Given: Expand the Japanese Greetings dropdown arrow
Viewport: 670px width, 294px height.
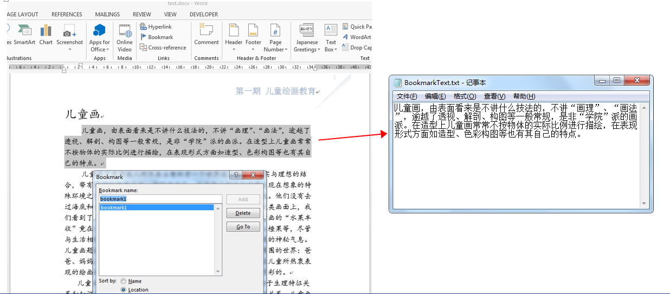Looking at the screenshot, I should coord(319,50).
